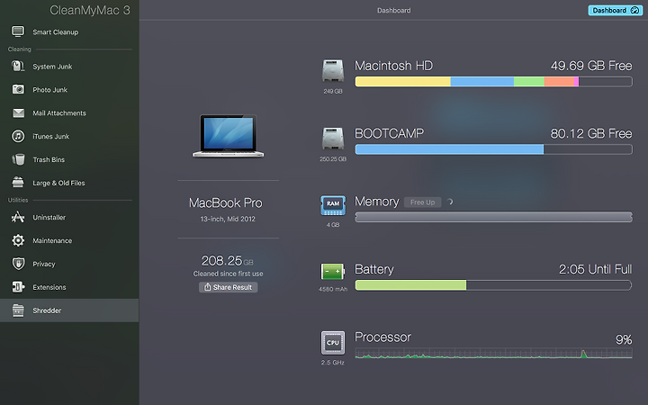Click the orange segment of Macintosh HD bar

coord(559,81)
